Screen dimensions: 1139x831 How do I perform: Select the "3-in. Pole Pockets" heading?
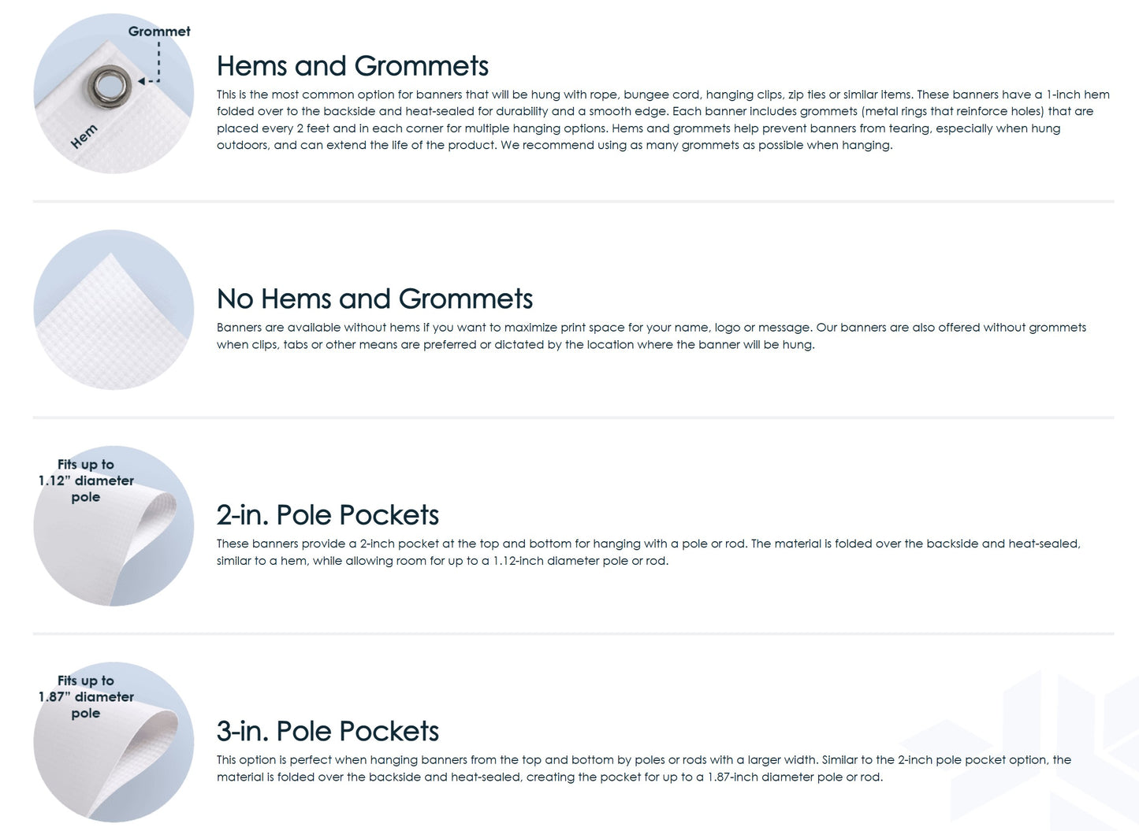[x=327, y=732]
